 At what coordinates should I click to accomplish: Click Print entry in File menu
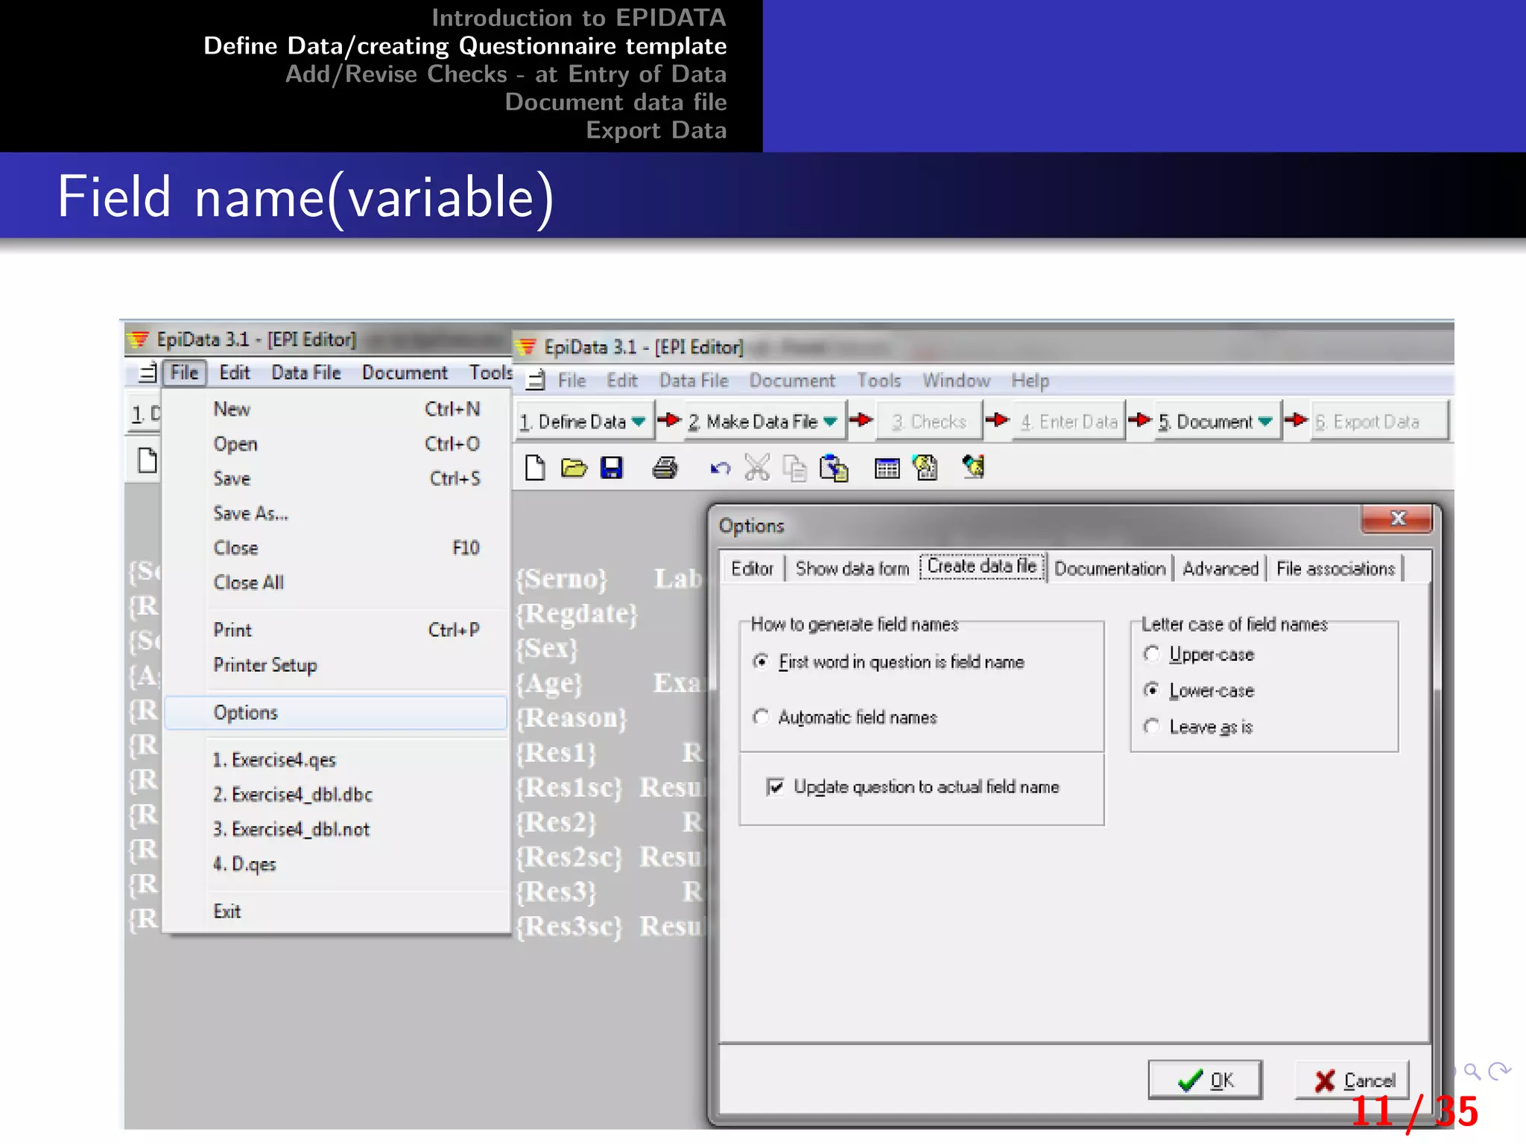[x=335, y=630]
